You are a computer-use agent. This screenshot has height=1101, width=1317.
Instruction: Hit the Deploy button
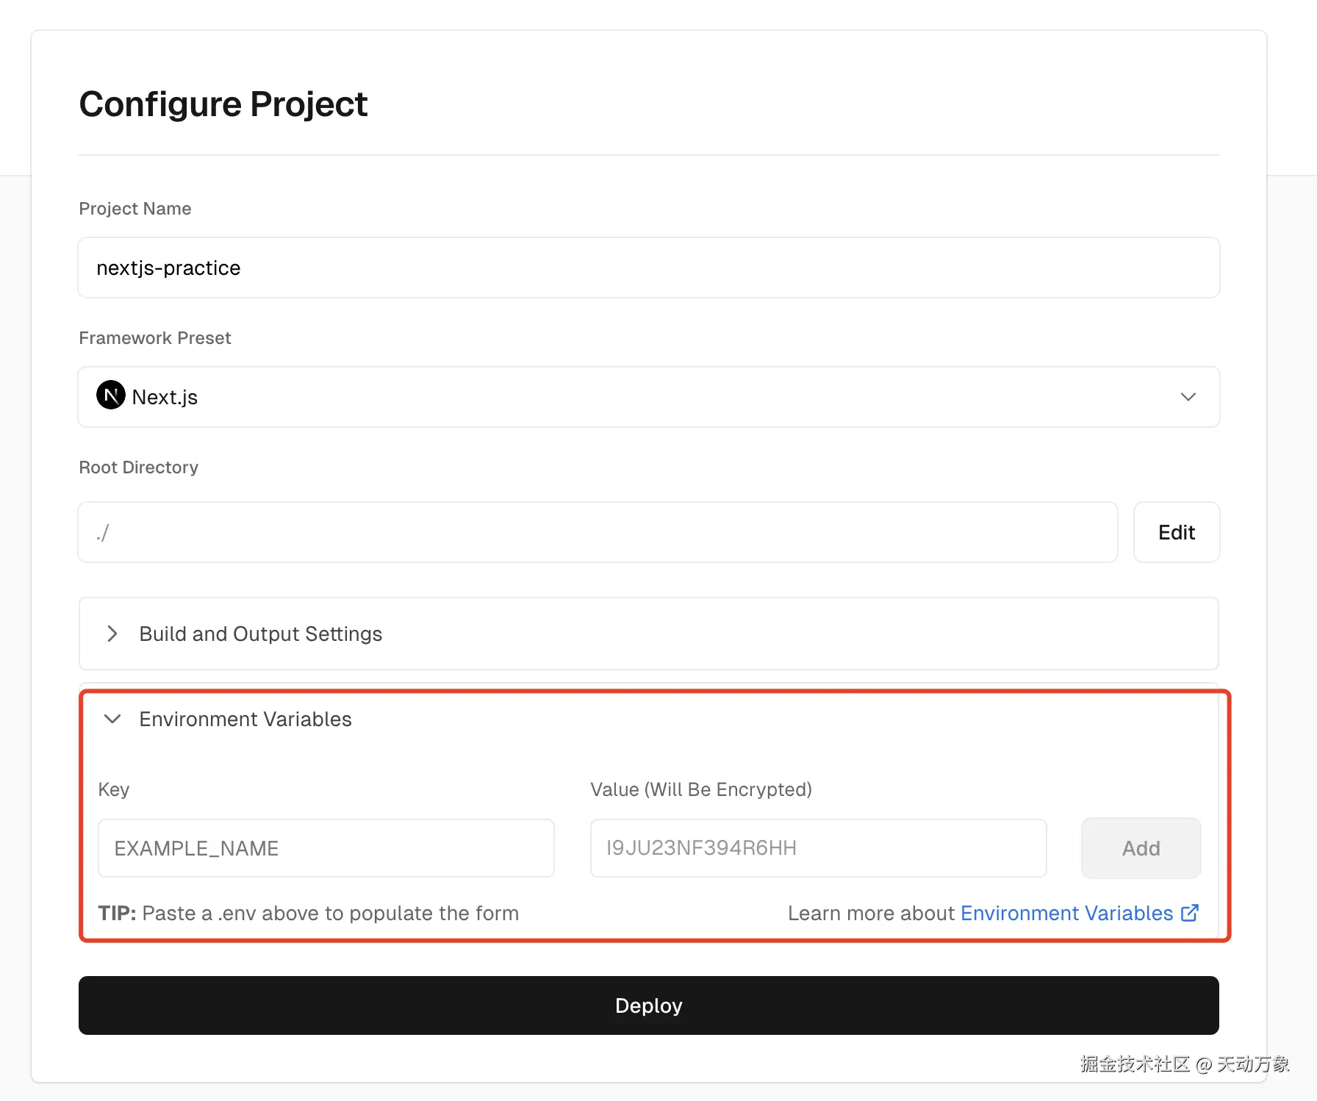648,1005
